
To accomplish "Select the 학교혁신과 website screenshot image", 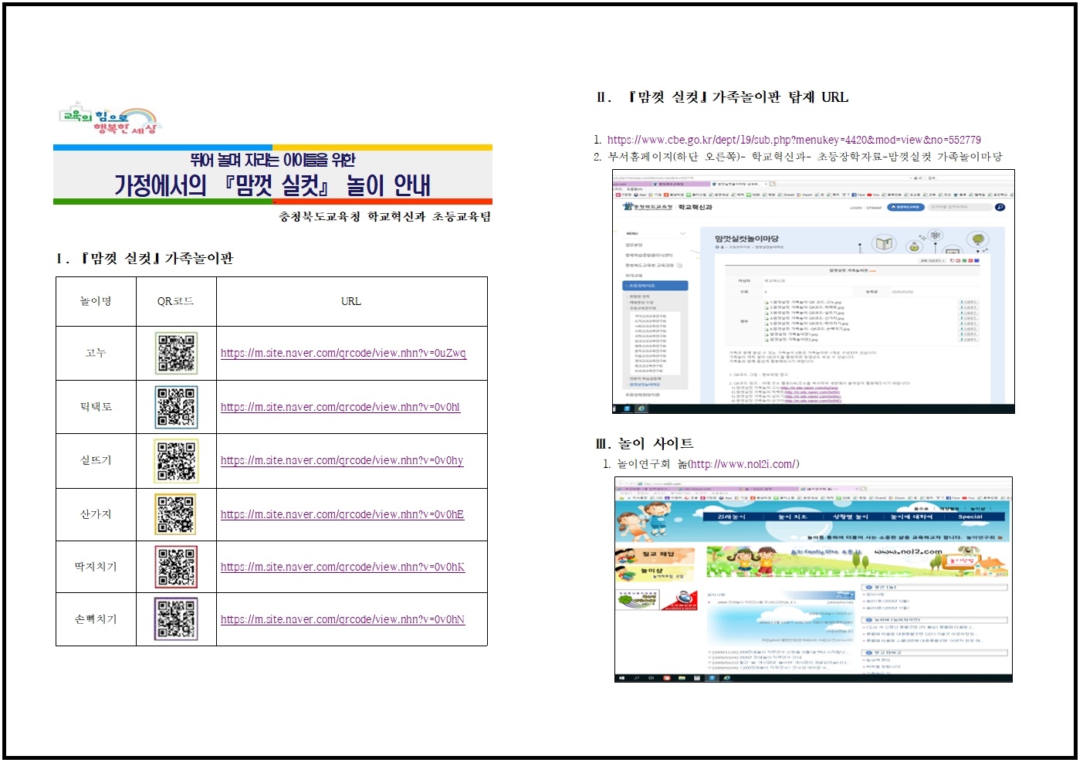I will [814, 292].
